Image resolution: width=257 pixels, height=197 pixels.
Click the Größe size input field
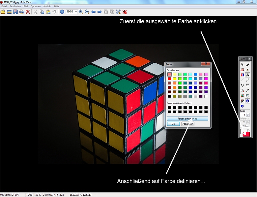(x=243, y=115)
